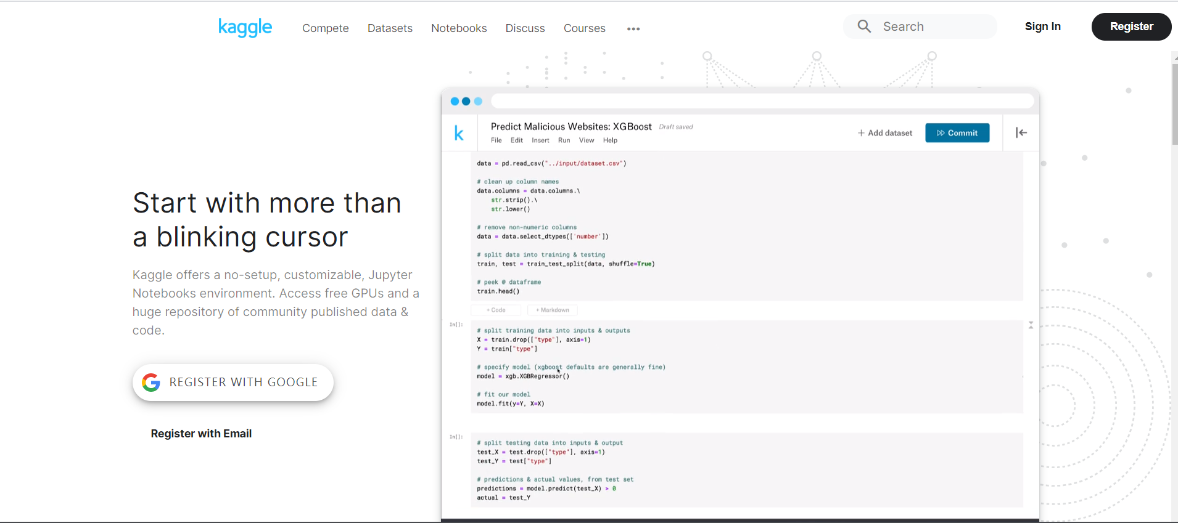Click Add dataset in notebook preview

[x=885, y=133]
